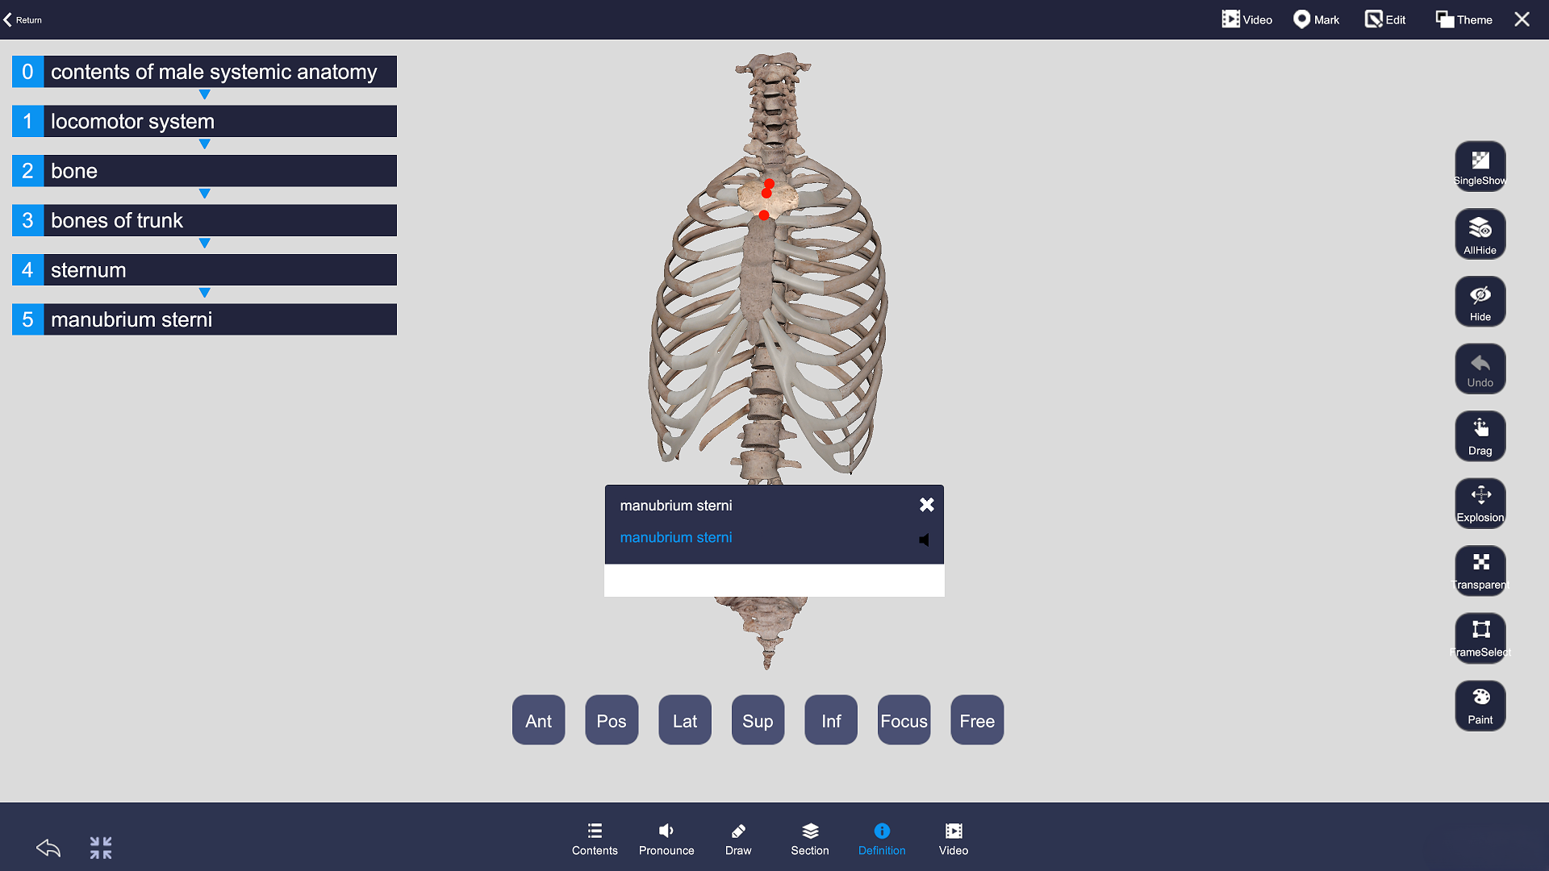The width and height of the screenshot is (1549, 871).
Task: Expand arrow below sternum
Action: 204,293
